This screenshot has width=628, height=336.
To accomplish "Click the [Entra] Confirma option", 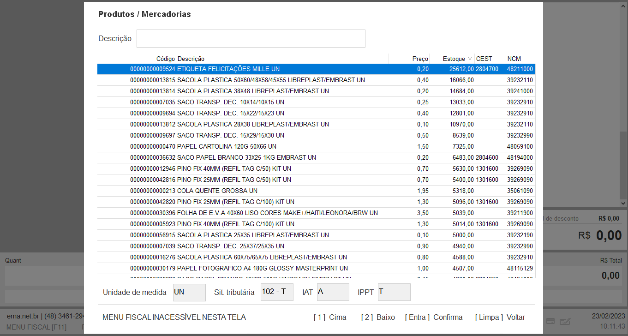I will coord(434,317).
